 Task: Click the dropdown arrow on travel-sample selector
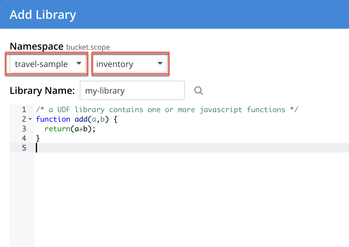(x=79, y=63)
